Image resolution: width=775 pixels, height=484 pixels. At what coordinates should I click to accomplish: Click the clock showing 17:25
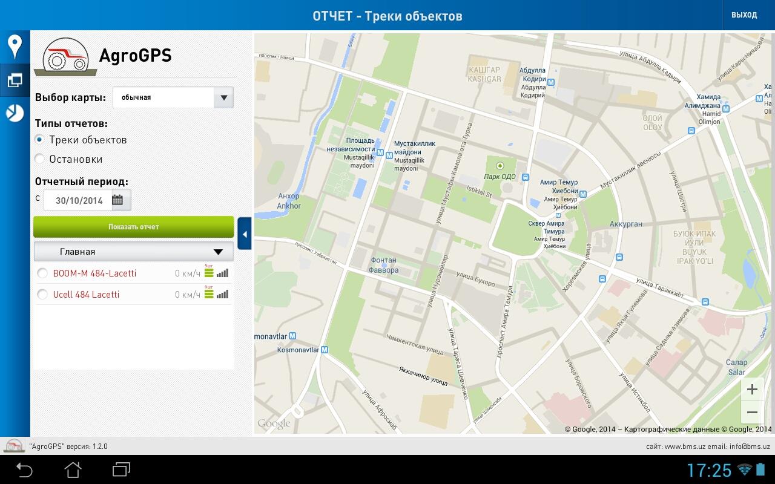tap(709, 470)
